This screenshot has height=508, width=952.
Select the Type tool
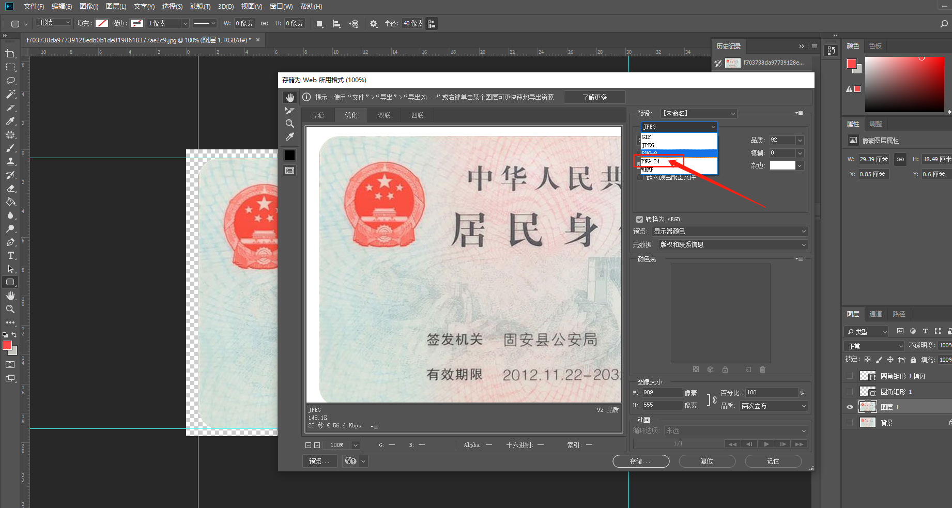coord(10,255)
